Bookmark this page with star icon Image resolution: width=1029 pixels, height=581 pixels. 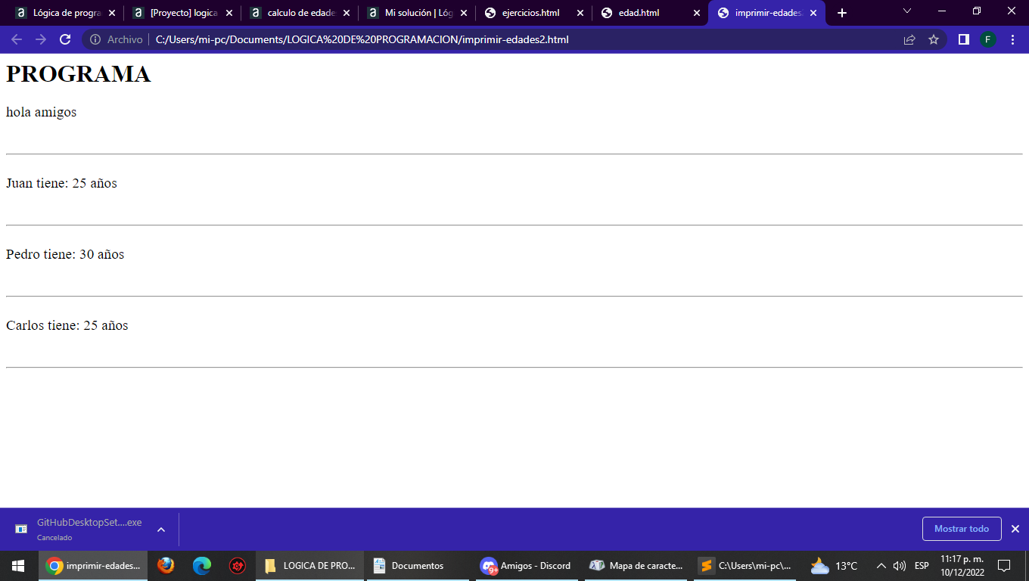934,39
